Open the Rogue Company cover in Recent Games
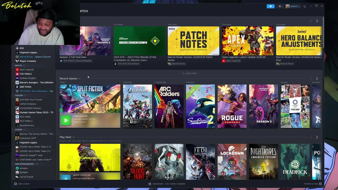The height and width of the screenshot is (190, 338). point(232,106)
